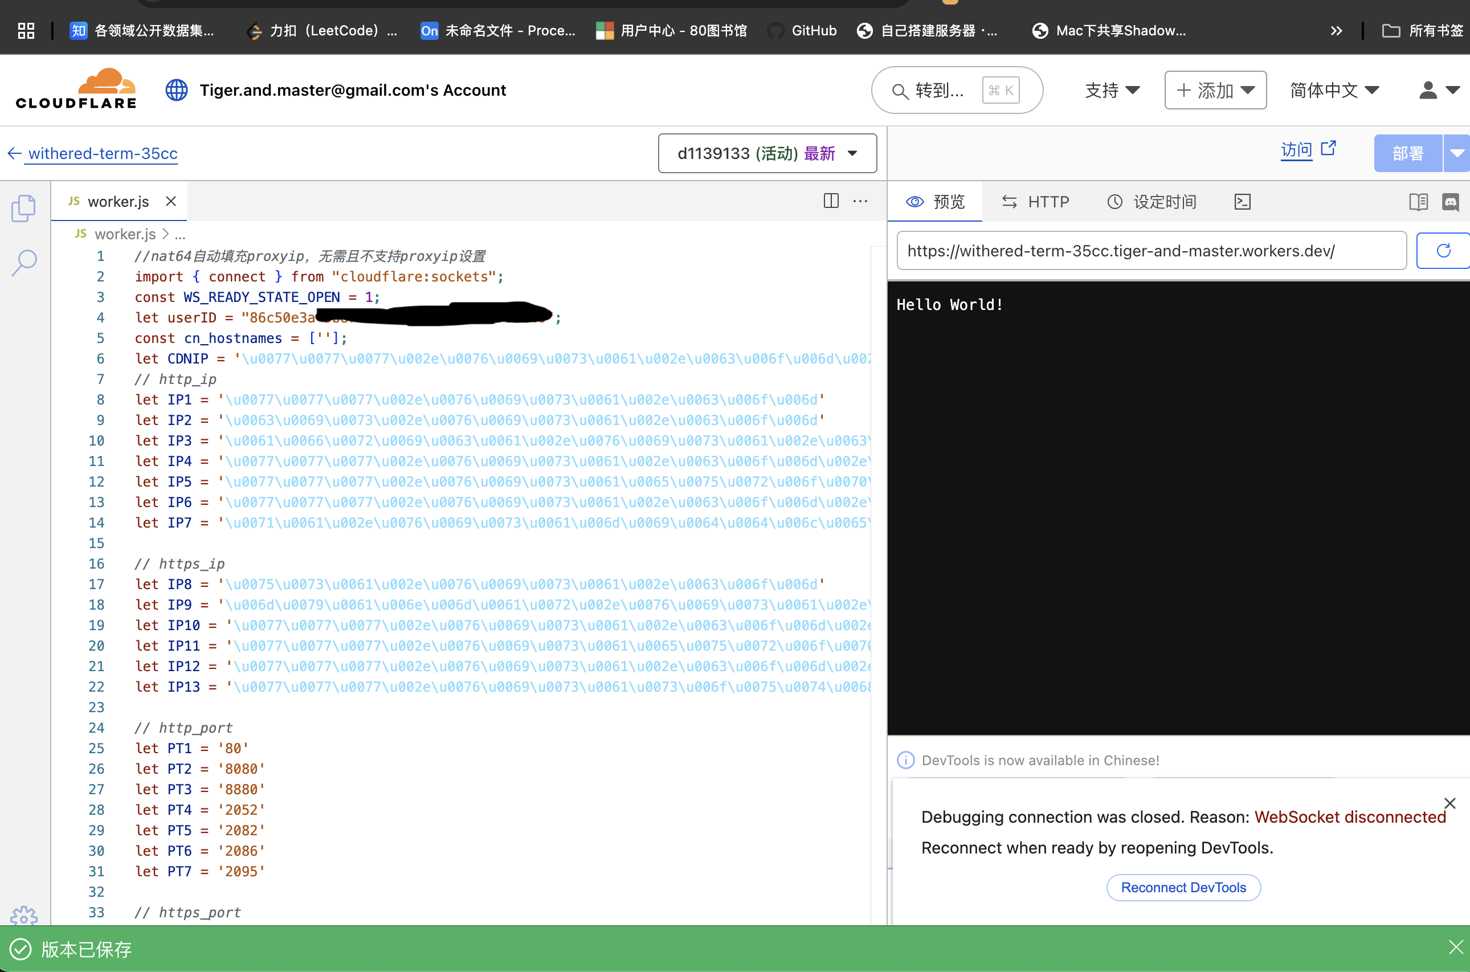Open the documentation book icon

(x=1419, y=202)
